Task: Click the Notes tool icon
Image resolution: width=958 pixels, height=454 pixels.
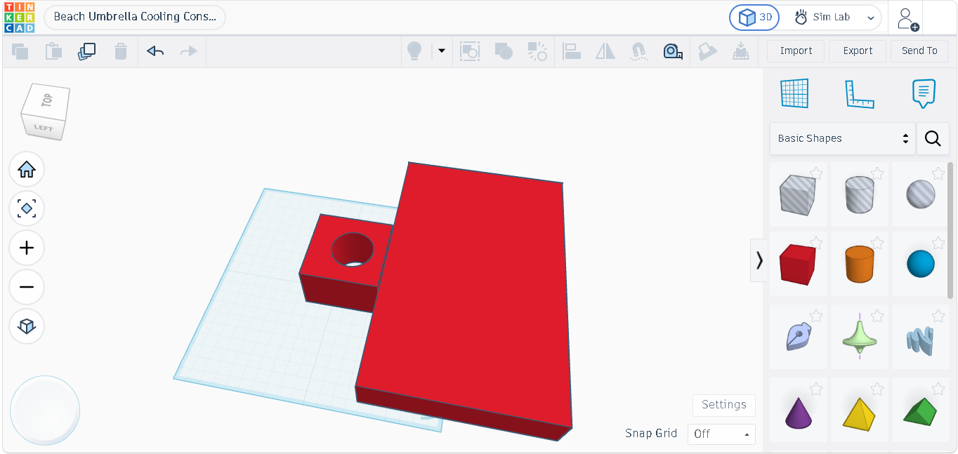Action: coord(924,93)
